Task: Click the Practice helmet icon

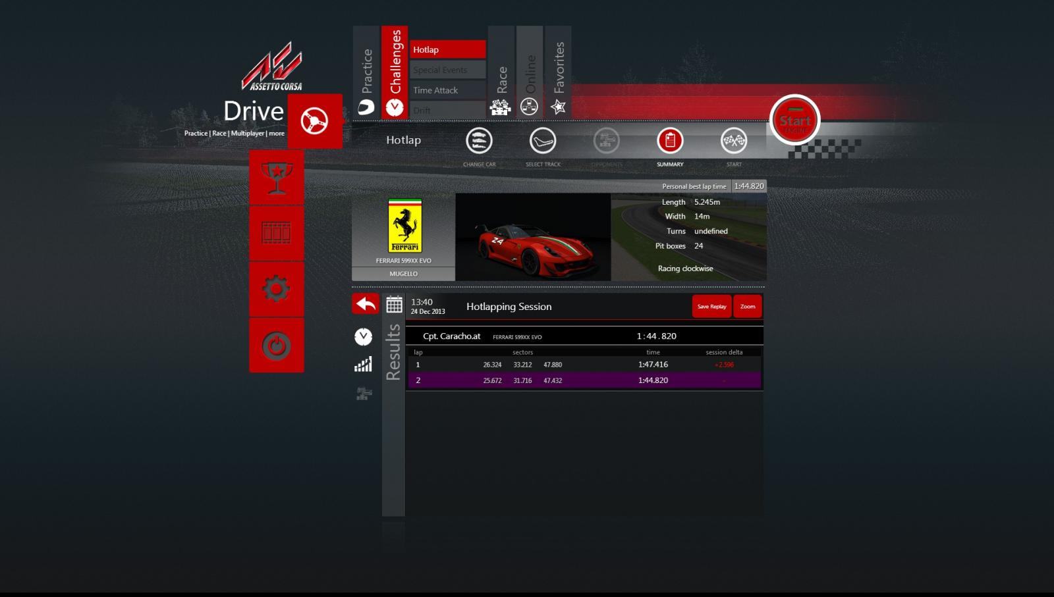Action: click(x=366, y=107)
